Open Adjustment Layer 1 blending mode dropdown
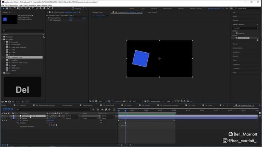The width and height of the screenshot is (262, 147). [x=72, y=116]
